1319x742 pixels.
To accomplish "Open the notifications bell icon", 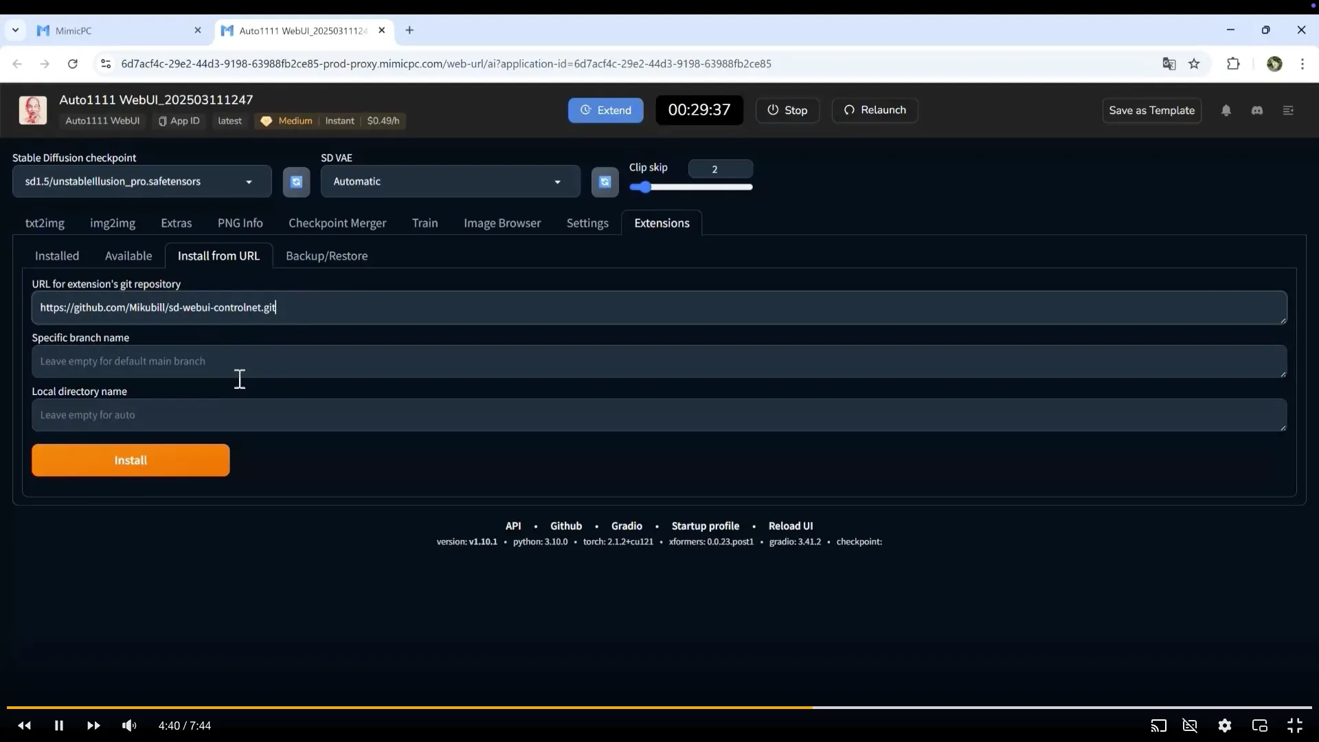I will (x=1226, y=111).
